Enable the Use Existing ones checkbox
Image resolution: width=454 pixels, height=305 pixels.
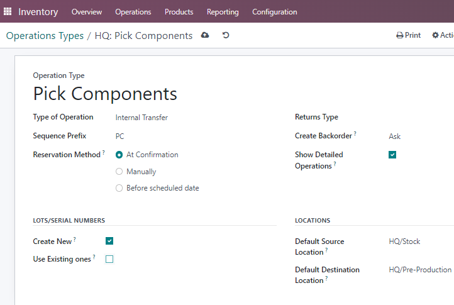coord(109,259)
